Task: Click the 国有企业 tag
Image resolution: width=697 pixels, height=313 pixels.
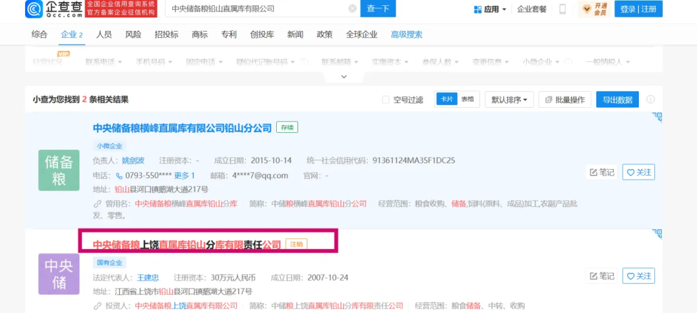Action: (x=109, y=262)
